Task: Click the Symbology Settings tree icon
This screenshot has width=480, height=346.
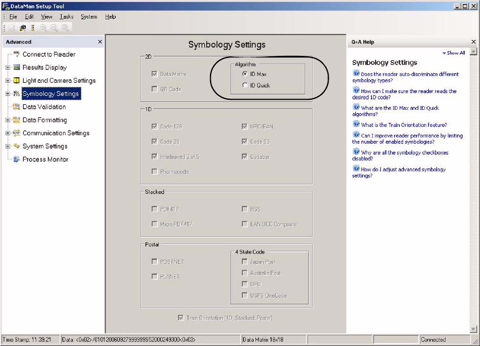Action: click(16, 94)
